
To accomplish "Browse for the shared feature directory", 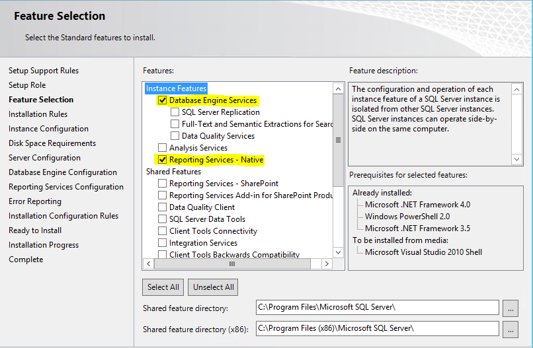I will coord(511,308).
